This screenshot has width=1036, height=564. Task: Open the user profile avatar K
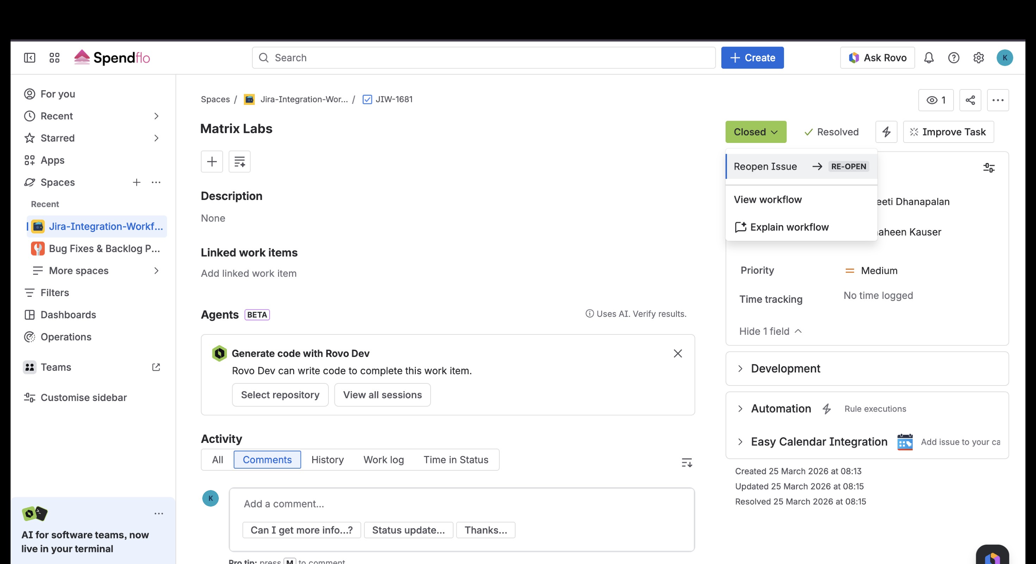pos(1005,58)
